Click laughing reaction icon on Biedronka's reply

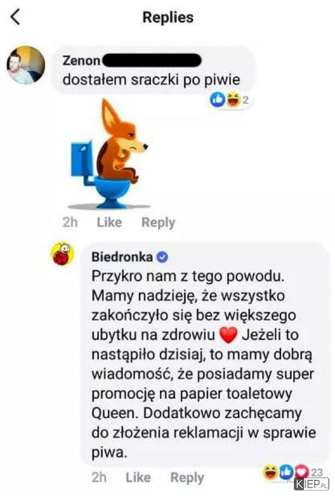tap(271, 472)
